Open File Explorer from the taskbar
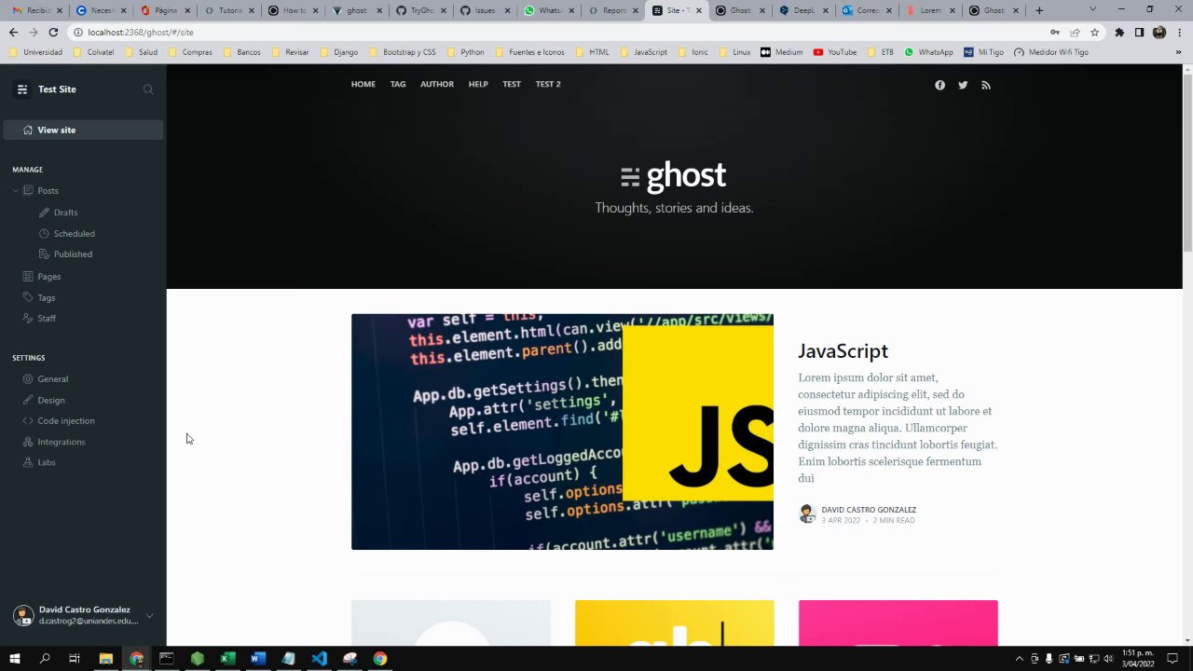 pos(105,659)
